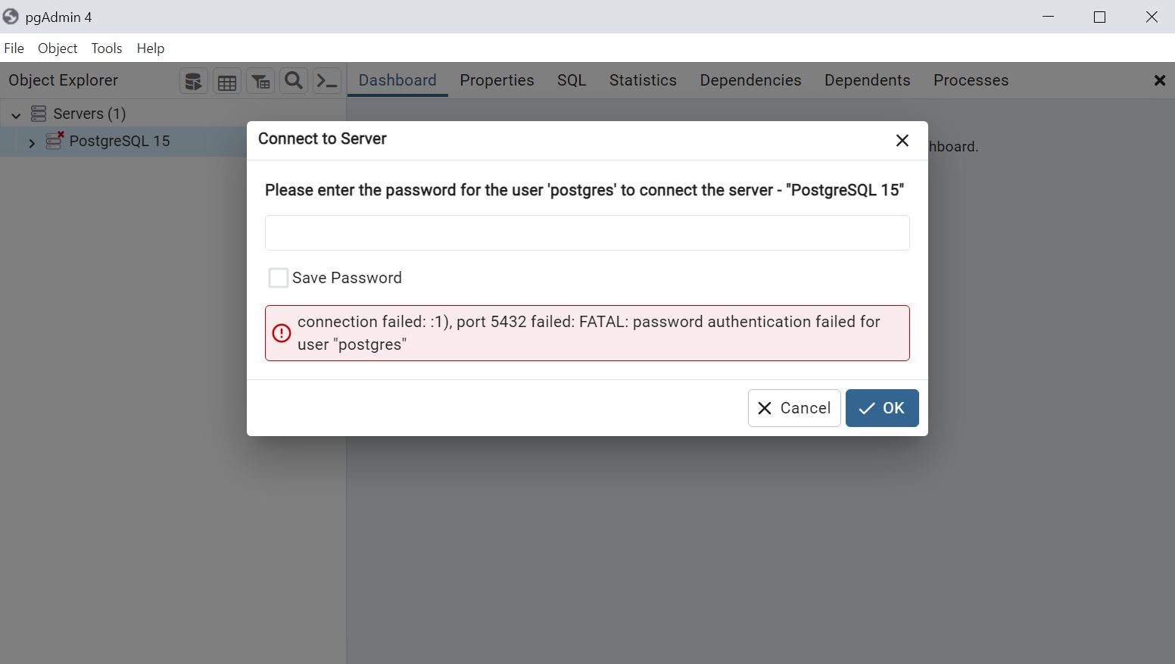This screenshot has width=1175, height=664.
Task: Click the PostgreSQL 15 disconnected server icon
Action: (55, 141)
